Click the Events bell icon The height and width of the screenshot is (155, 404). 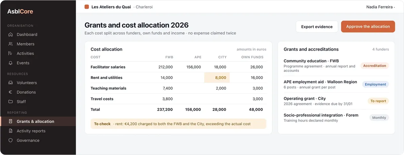pos(10,63)
